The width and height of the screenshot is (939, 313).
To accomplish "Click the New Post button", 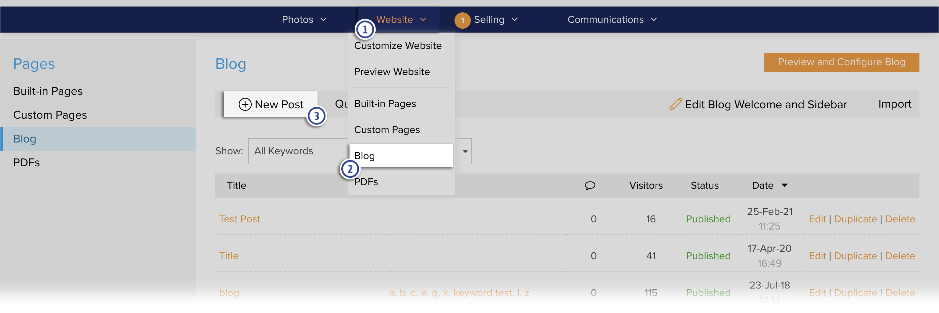I will click(x=271, y=104).
